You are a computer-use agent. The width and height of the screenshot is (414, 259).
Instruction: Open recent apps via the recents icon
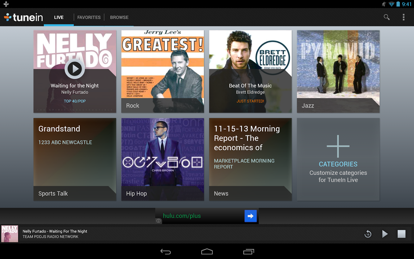(x=248, y=251)
